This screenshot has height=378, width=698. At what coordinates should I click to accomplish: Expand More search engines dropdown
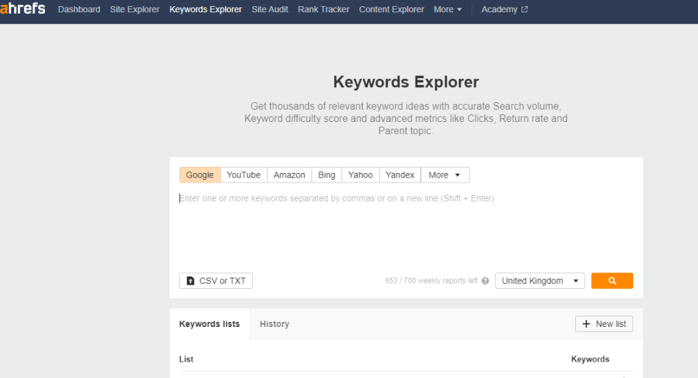444,175
